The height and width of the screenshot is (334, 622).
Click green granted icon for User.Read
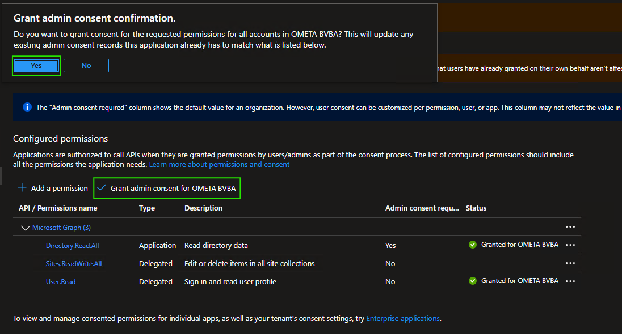(x=472, y=281)
